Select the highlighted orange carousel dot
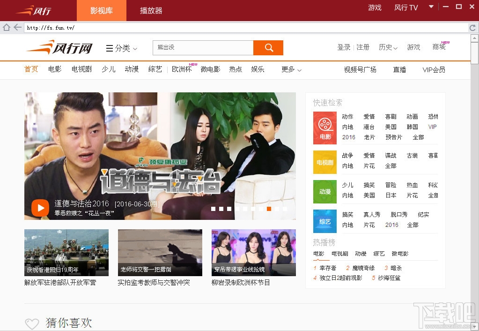 click(x=269, y=209)
